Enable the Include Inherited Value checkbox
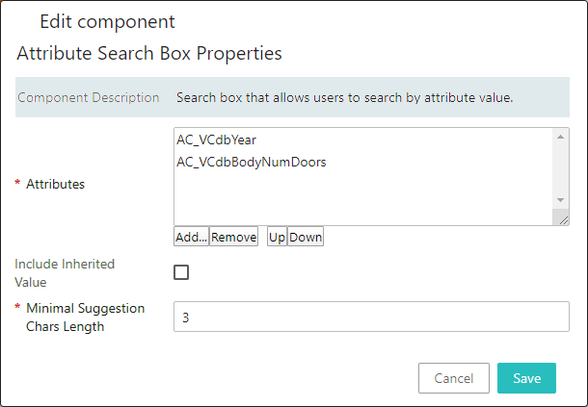This screenshot has width=588, height=407. point(181,272)
